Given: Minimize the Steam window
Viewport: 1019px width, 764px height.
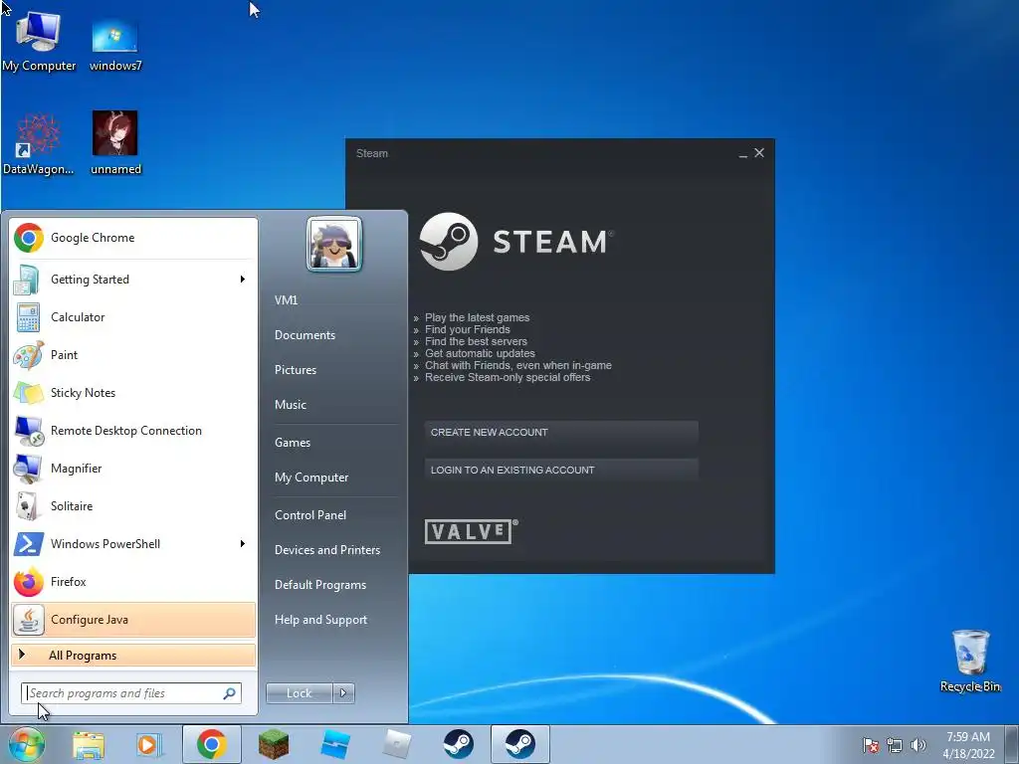Looking at the screenshot, I should [x=742, y=154].
